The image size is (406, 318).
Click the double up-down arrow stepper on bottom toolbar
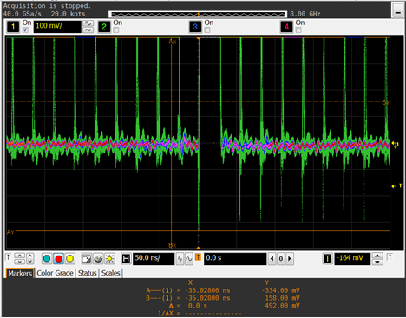pyautogui.click(x=19, y=258)
